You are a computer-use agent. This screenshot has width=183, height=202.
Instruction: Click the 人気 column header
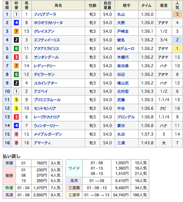tap(177, 6)
